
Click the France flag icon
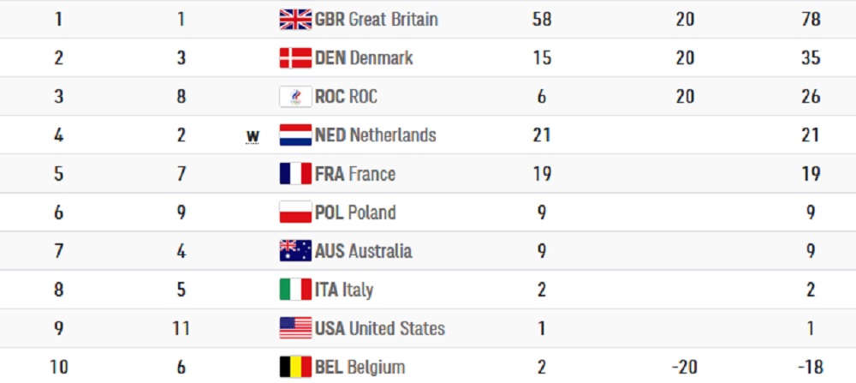pos(295,174)
